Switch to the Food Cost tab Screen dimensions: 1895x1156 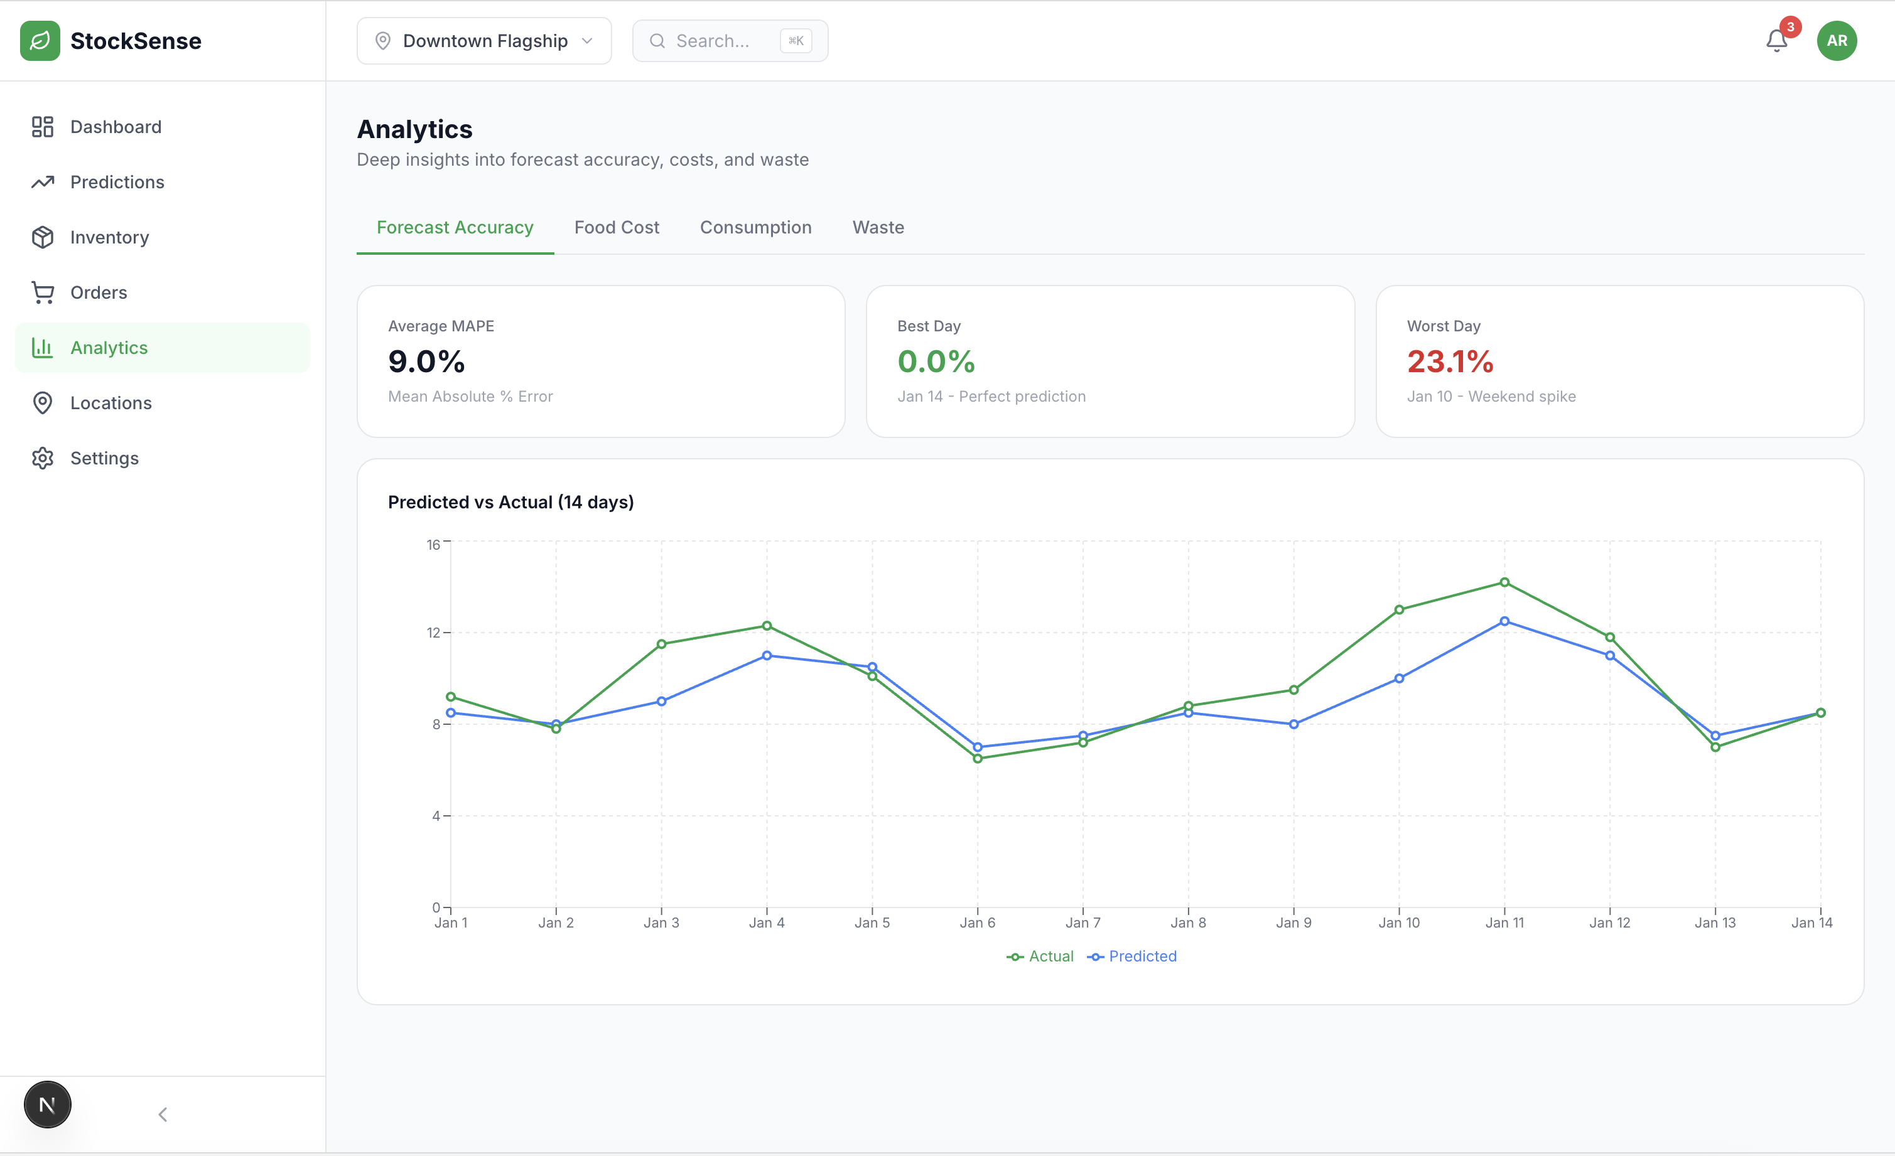pyautogui.click(x=616, y=228)
